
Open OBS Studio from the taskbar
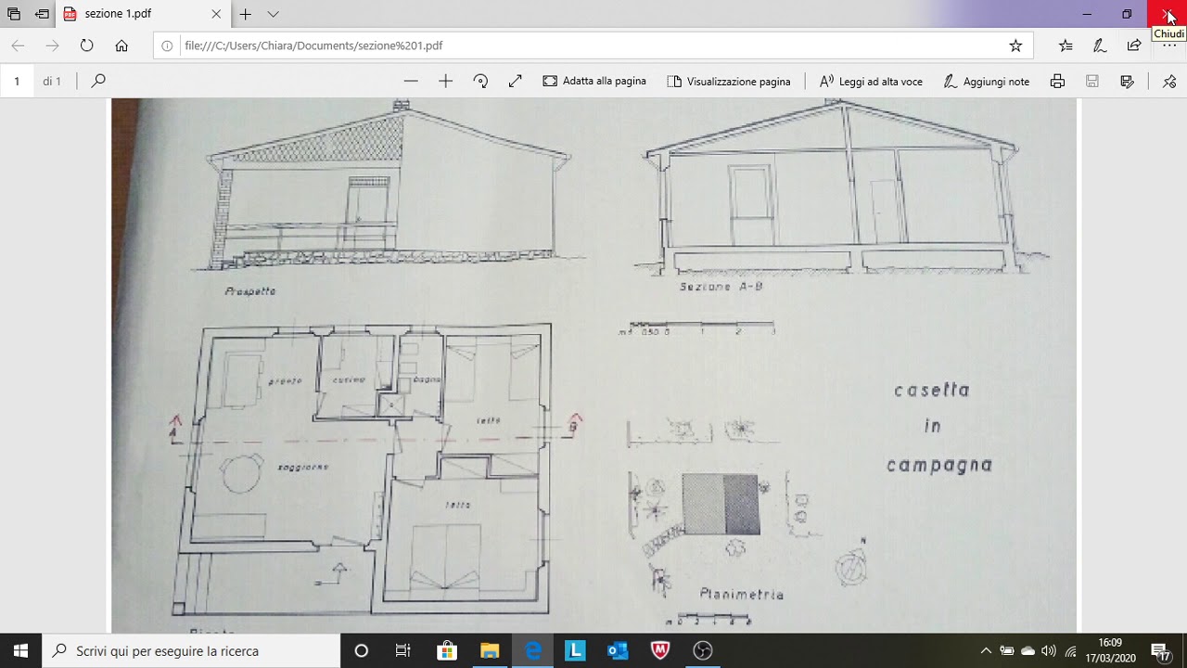point(703,650)
